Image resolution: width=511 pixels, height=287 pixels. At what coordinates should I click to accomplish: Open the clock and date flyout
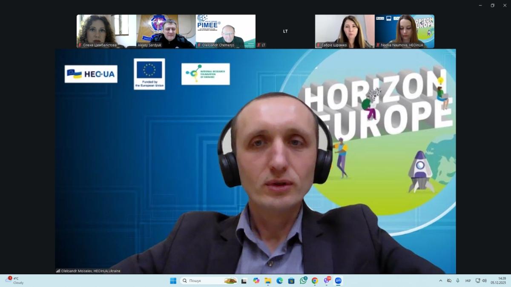tap(498, 281)
